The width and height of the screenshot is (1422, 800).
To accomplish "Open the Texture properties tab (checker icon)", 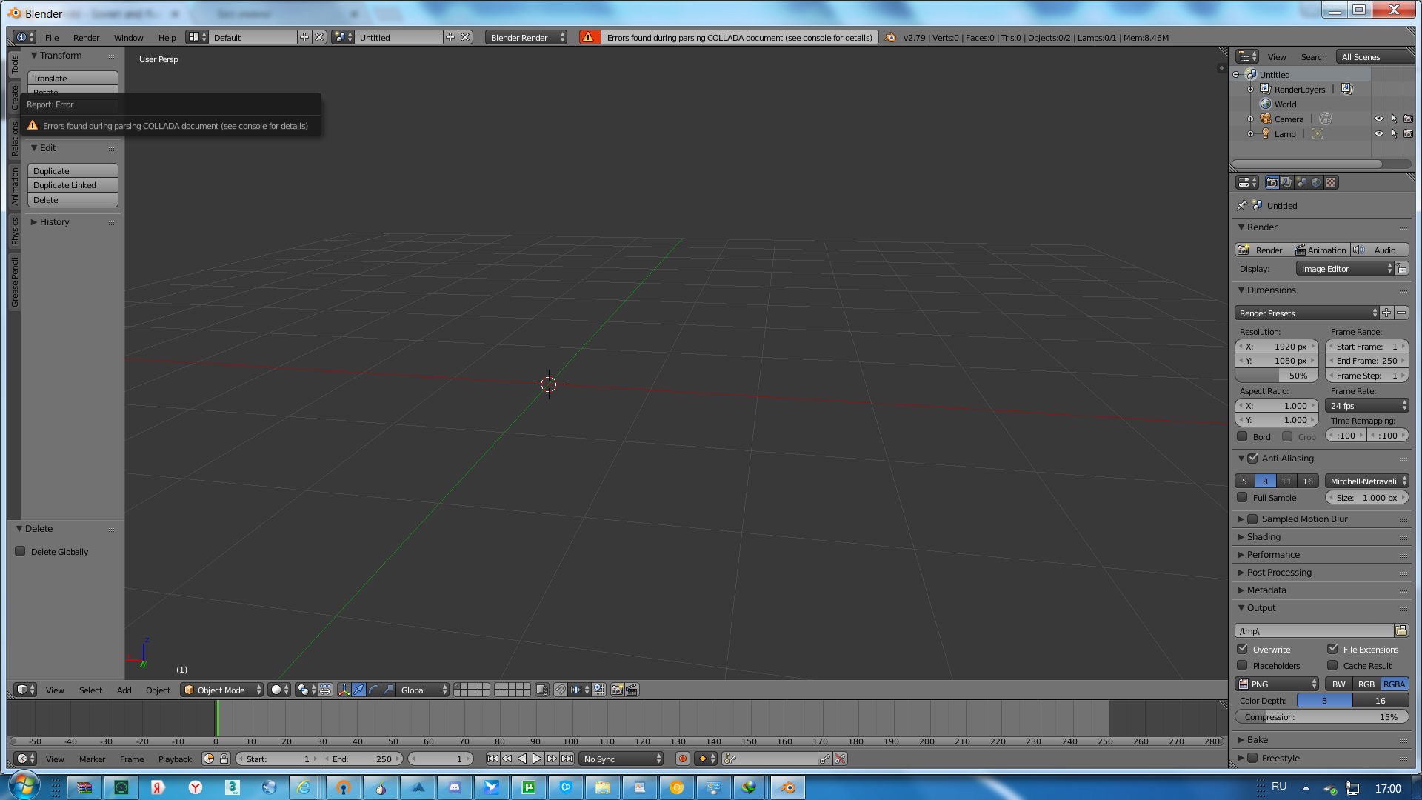I will 1331,182.
